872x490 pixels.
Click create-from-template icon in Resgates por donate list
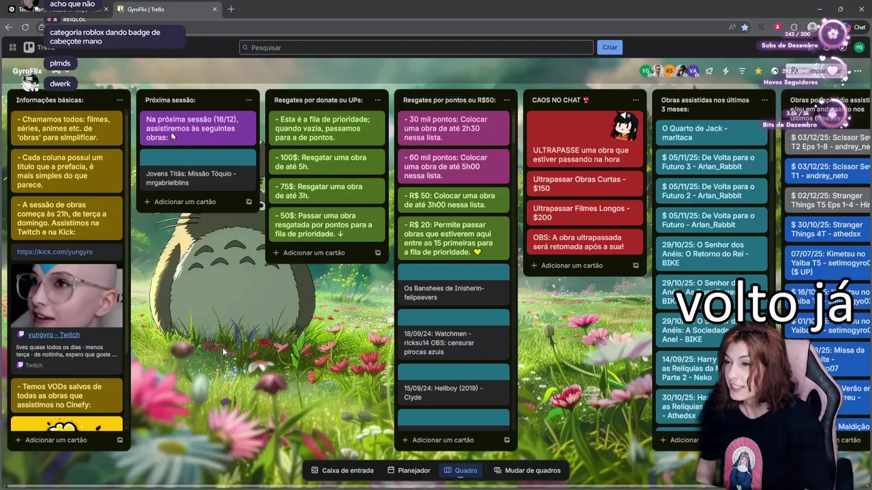[377, 252]
